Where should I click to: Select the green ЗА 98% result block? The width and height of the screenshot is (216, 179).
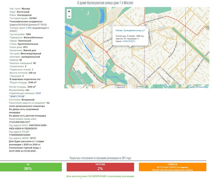click(x=31, y=167)
